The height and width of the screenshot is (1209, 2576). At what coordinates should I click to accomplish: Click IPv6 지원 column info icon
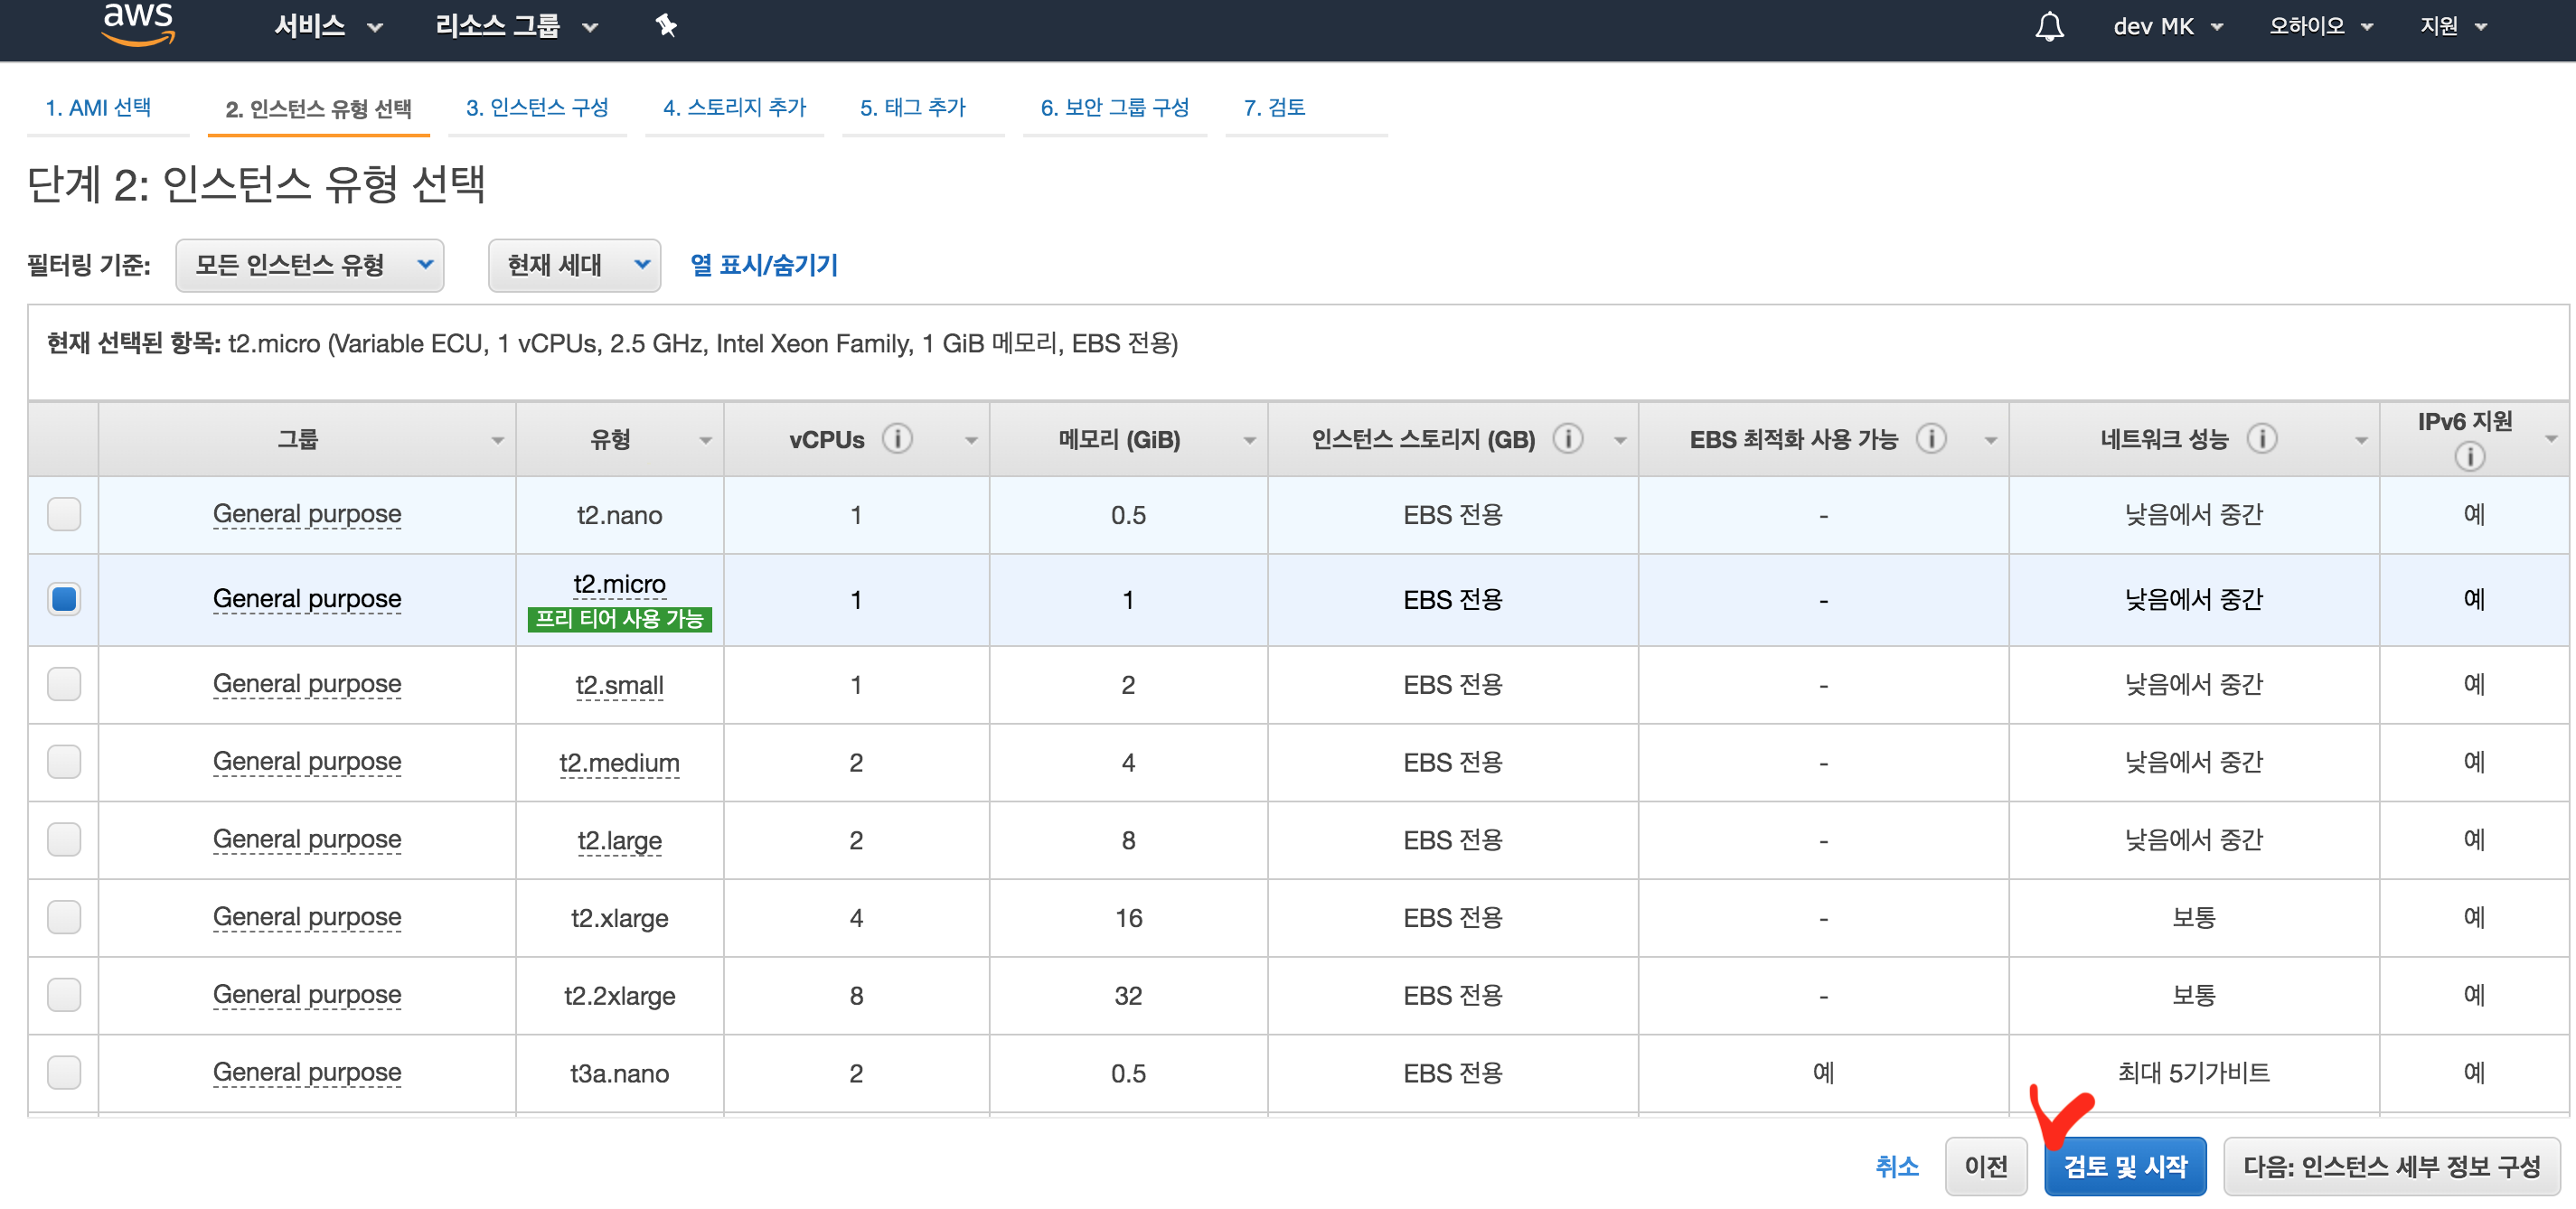(2469, 457)
